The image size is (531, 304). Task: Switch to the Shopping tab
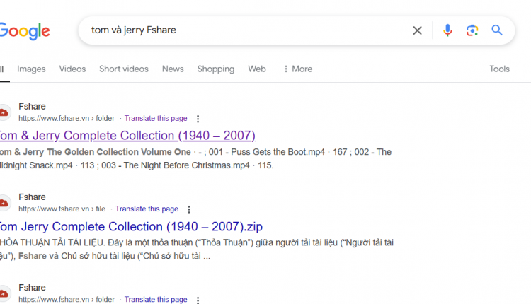pos(216,69)
